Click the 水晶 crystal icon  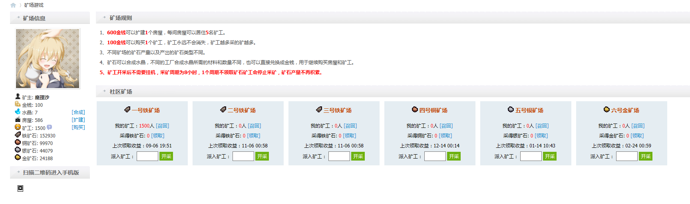tap(18, 112)
